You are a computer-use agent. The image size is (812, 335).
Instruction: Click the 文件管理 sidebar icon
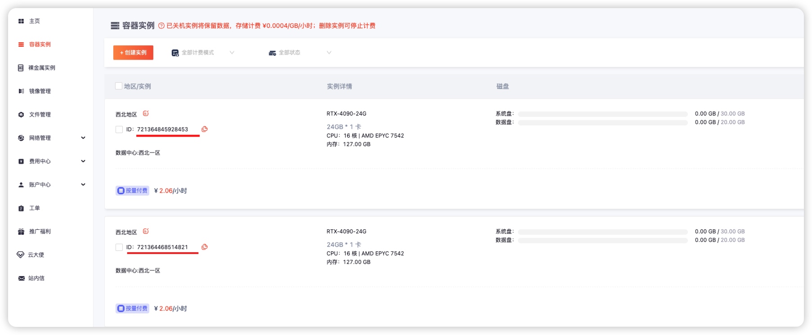(21, 115)
